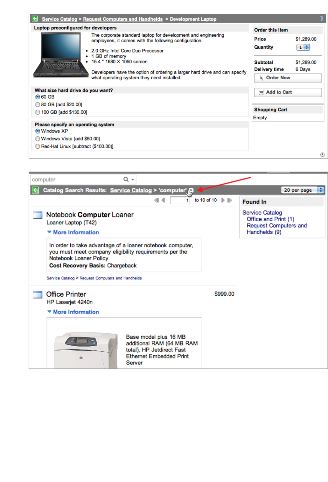Open the Office and Print (1) category link
The width and height of the screenshot is (328, 482).
[270, 219]
